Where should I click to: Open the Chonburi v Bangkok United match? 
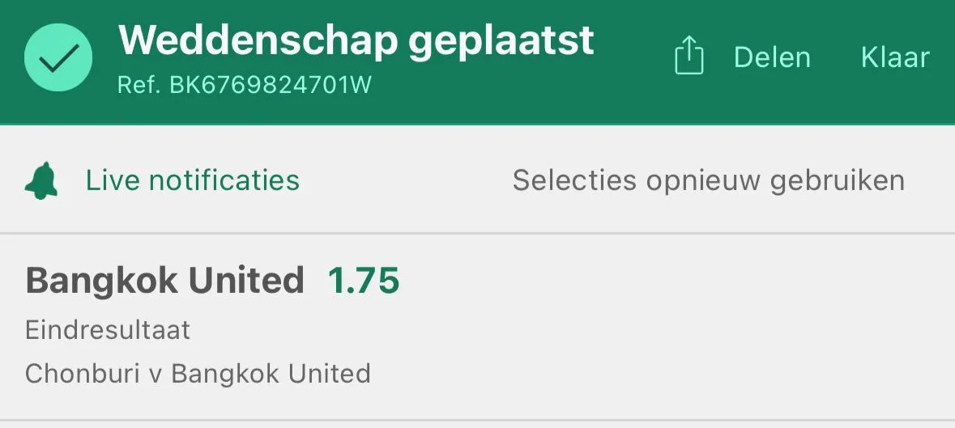(x=198, y=373)
